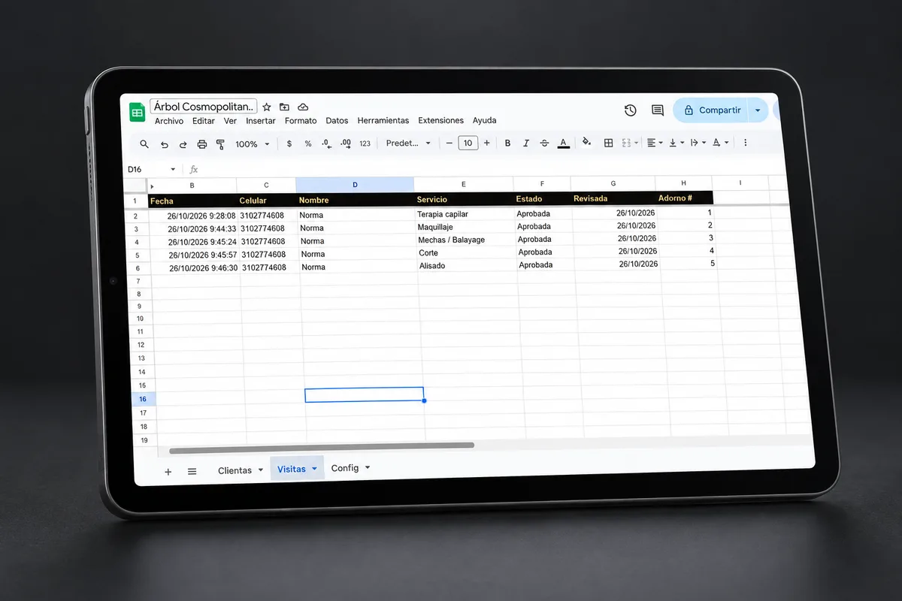Decrease font size with minus

[x=449, y=143]
